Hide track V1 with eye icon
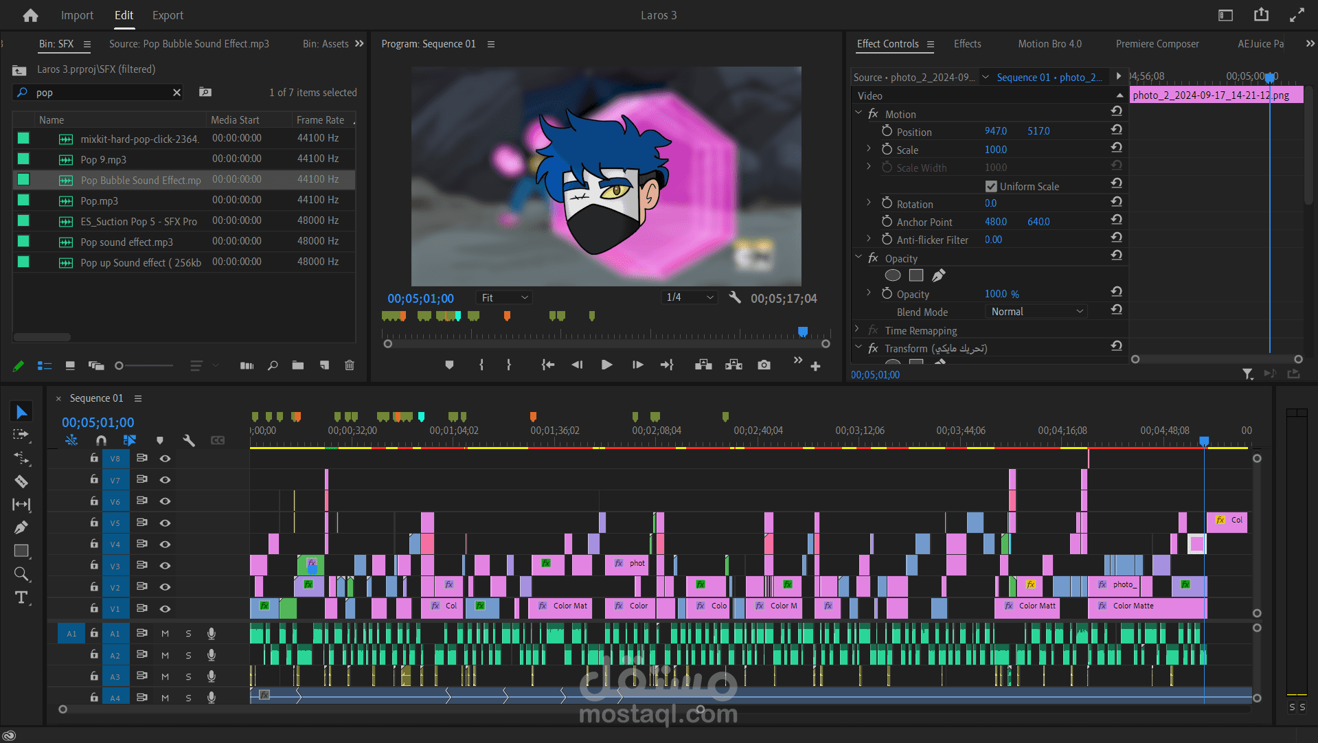The height and width of the screenshot is (743, 1318). click(165, 608)
